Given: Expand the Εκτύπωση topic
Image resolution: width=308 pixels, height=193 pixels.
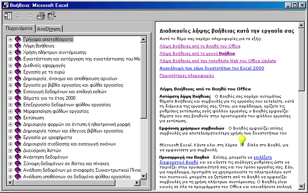Looking at the screenshot, I should coord(10,118).
